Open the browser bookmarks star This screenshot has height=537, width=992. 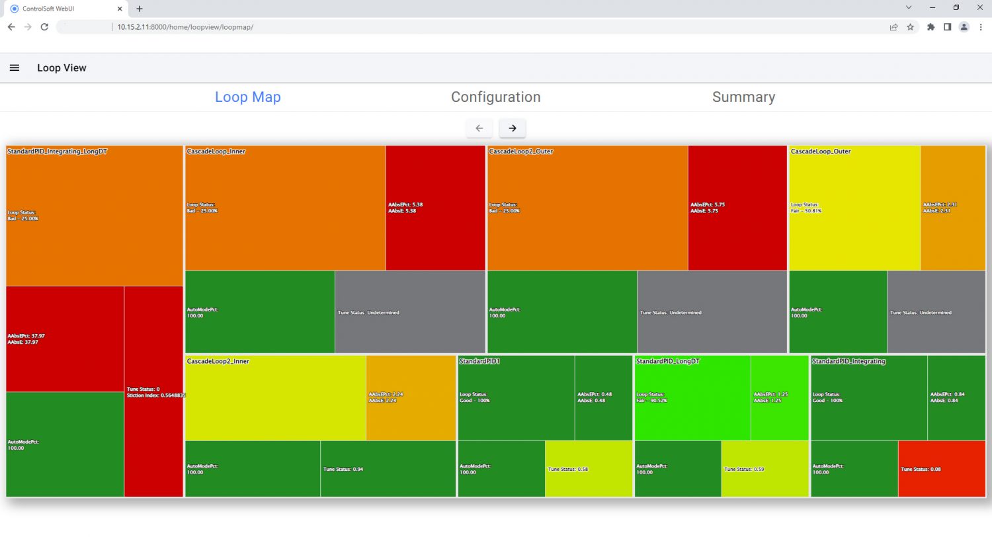[910, 27]
